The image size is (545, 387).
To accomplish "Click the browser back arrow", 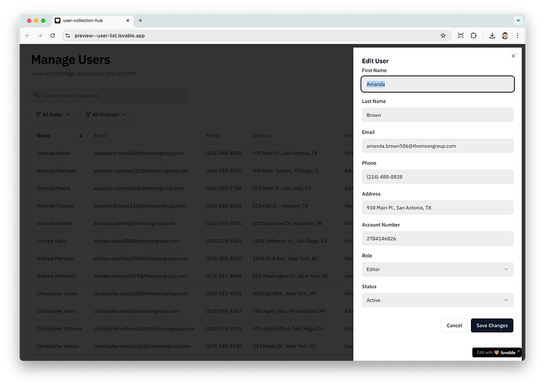I will point(28,35).
